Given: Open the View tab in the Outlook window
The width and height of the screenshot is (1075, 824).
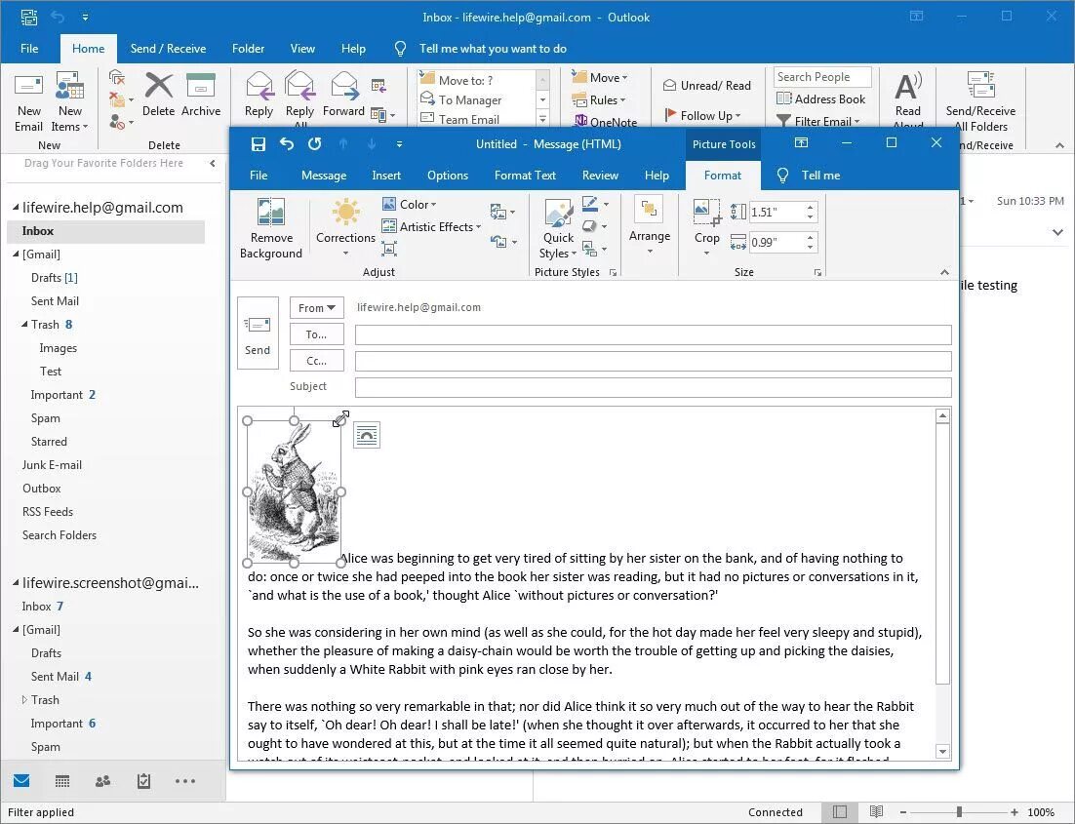Looking at the screenshot, I should click(x=302, y=48).
